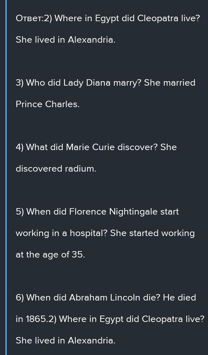Click the 'What did Marie Curie discover?' line
208x355 pixels.
tap(96, 147)
